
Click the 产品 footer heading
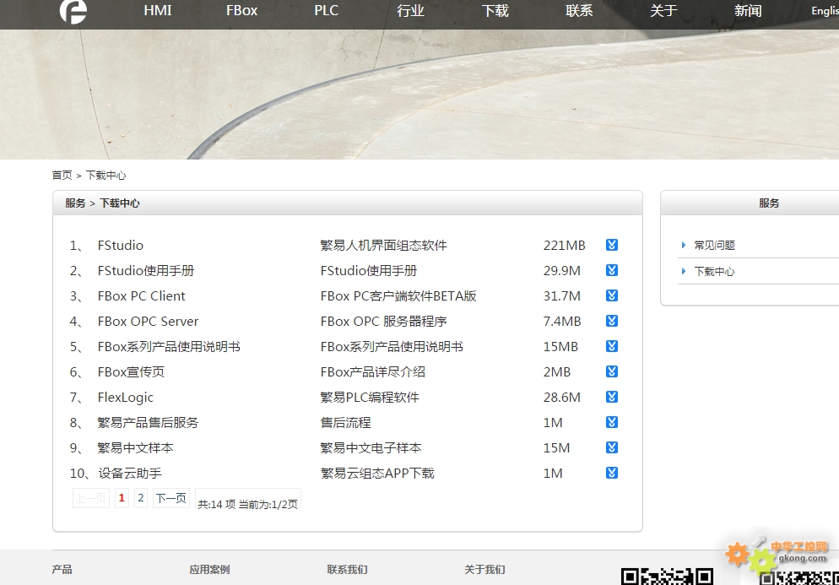[x=62, y=570]
